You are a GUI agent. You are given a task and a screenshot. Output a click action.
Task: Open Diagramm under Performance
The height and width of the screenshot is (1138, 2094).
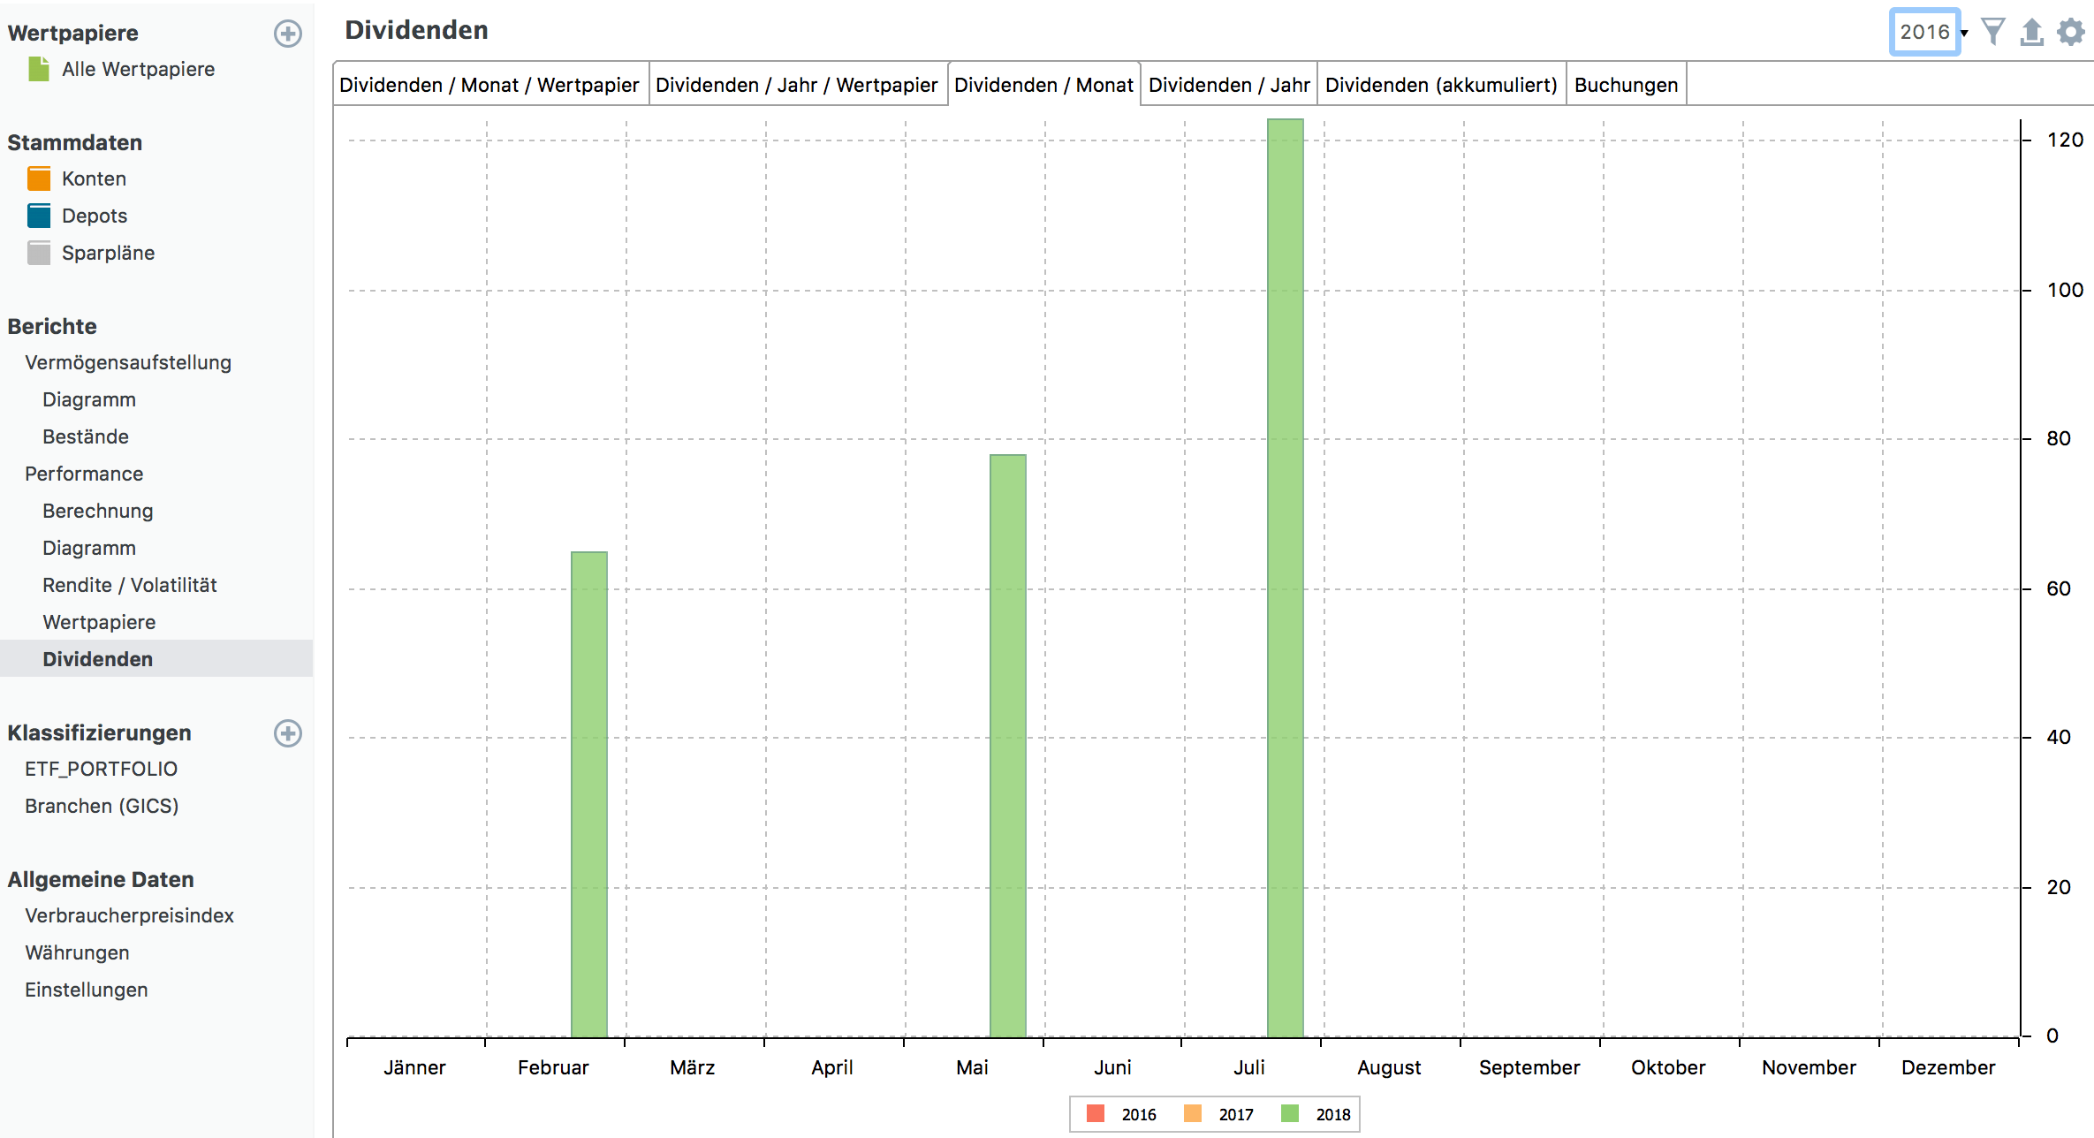pos(89,548)
